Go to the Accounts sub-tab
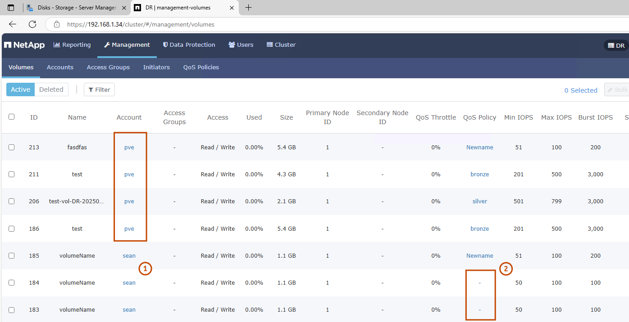 tap(60, 67)
